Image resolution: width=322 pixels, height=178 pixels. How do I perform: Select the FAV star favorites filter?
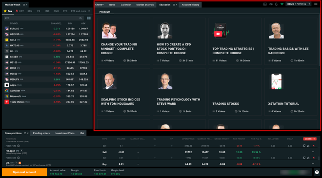(8, 11)
